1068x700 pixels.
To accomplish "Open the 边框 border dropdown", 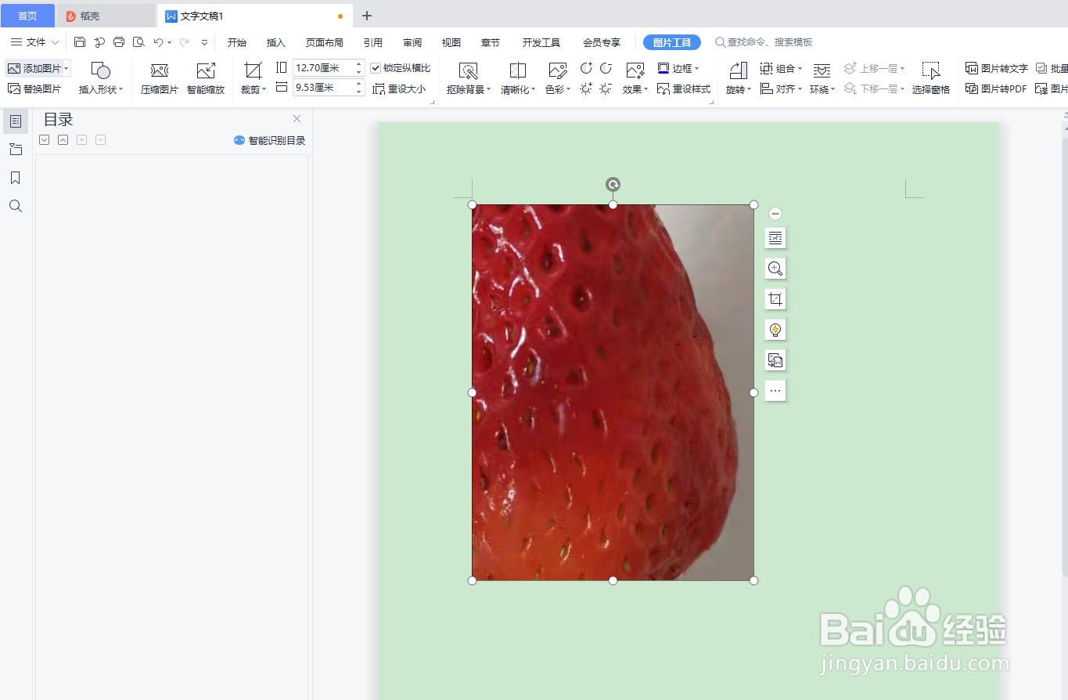I will point(678,69).
